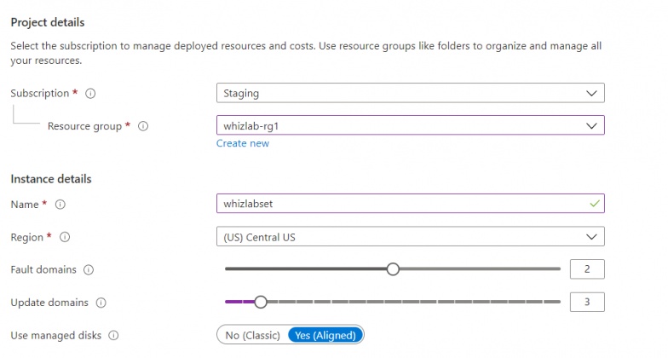Click the info icon next to Region
668x358 pixels.
coord(66,237)
